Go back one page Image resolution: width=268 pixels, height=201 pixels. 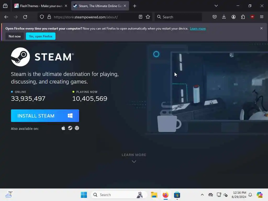(x=6, y=17)
